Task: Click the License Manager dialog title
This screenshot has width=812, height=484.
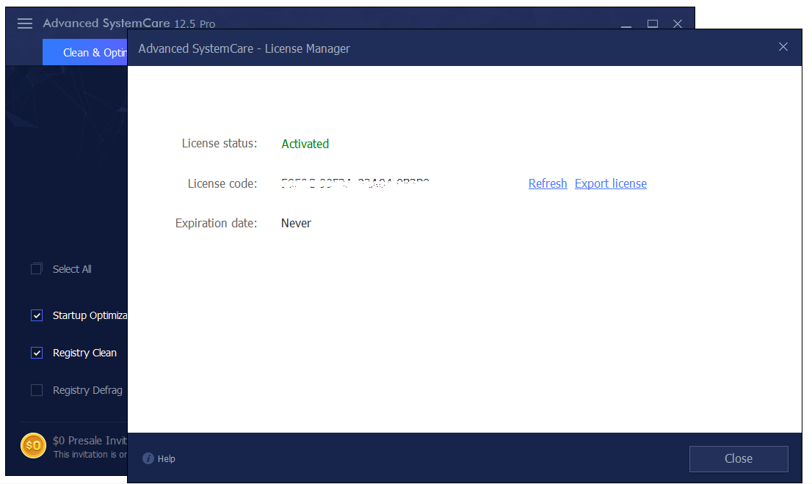Action: 244,48
